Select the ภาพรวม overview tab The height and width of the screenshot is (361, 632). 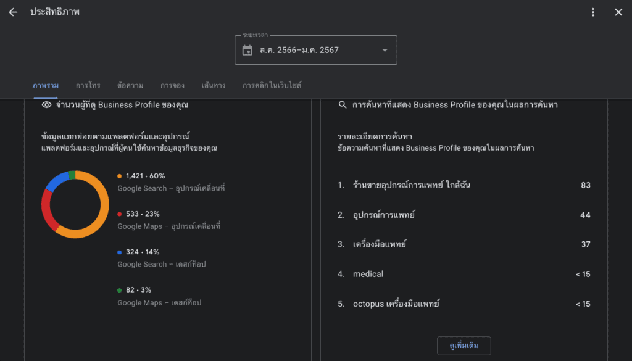click(x=46, y=86)
